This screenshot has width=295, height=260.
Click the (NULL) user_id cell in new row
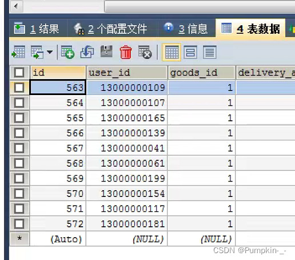127,239
